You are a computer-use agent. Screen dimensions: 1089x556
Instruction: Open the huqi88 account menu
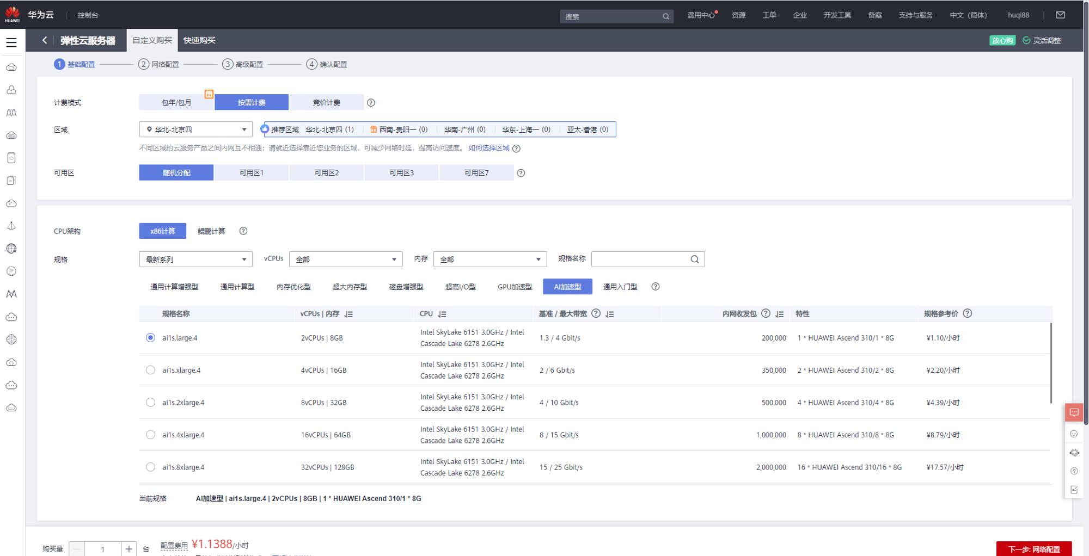click(1018, 15)
